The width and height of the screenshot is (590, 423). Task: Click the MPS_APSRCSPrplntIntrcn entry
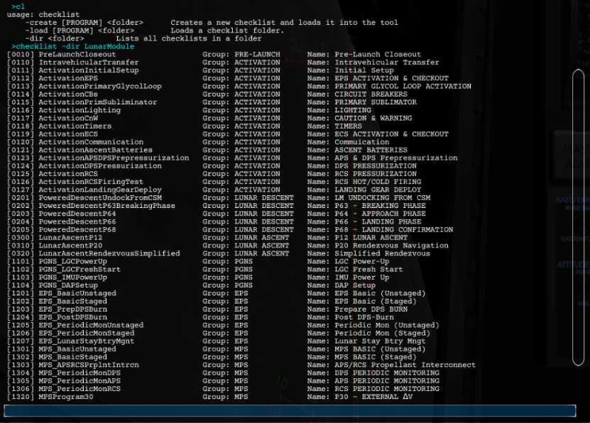tap(89, 366)
